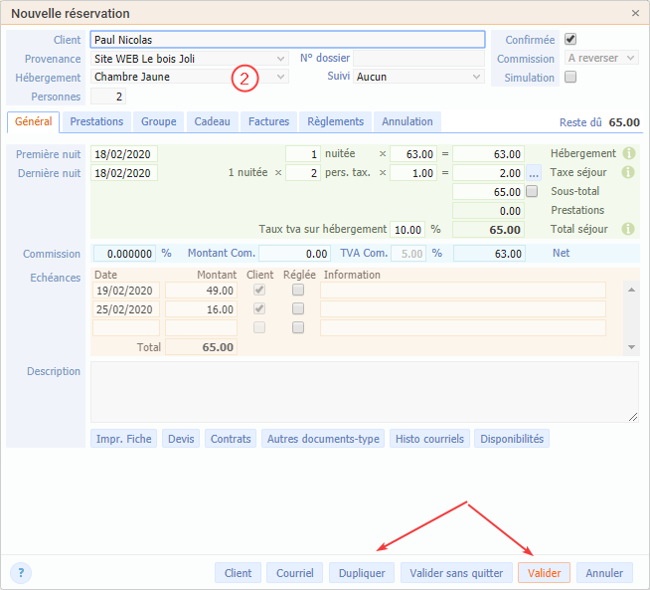Open the Suivi dropdown
Viewport: 650px width, 590px height.
click(x=476, y=77)
